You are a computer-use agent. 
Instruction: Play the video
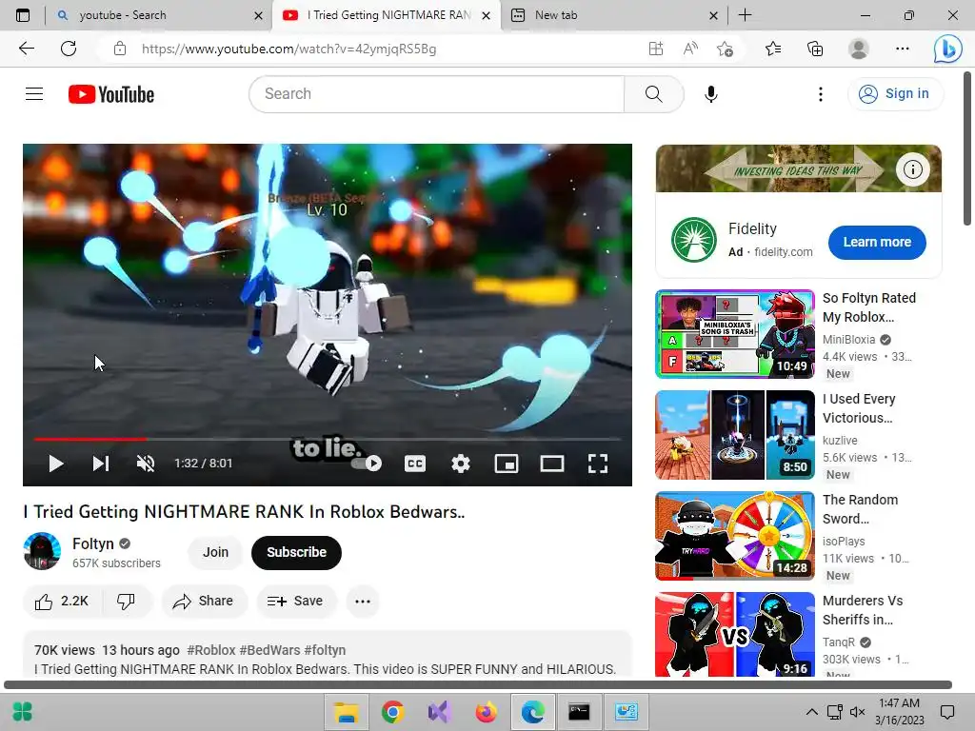coord(56,464)
